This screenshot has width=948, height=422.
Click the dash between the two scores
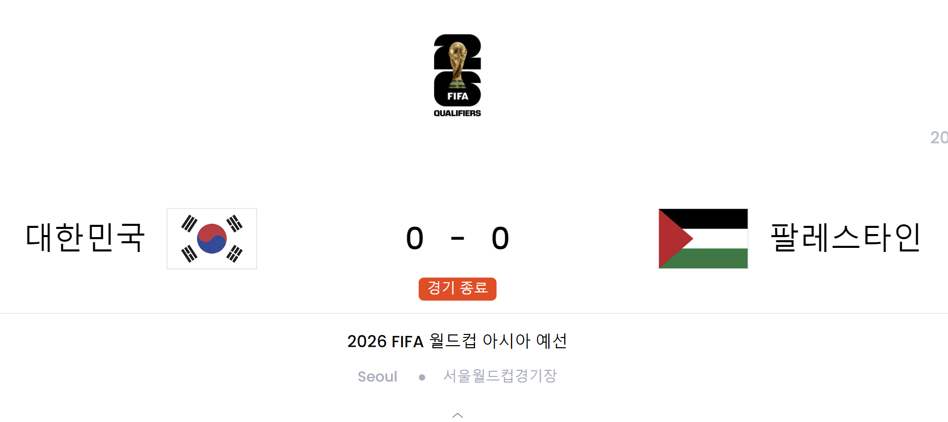coord(458,238)
